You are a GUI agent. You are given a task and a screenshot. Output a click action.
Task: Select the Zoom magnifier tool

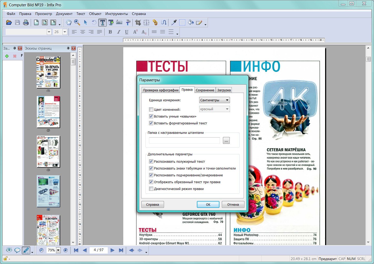click(77, 23)
